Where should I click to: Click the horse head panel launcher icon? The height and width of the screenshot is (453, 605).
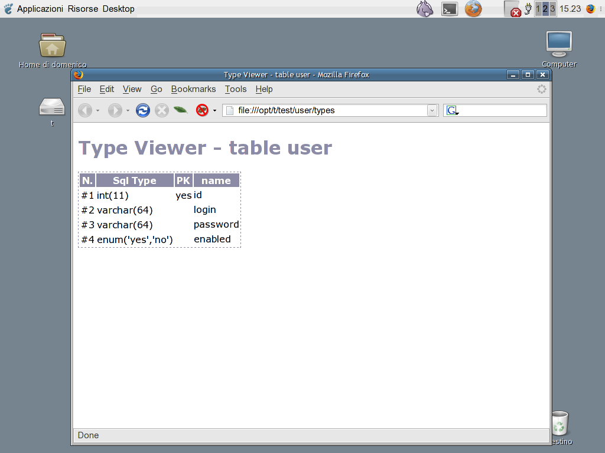point(425,9)
